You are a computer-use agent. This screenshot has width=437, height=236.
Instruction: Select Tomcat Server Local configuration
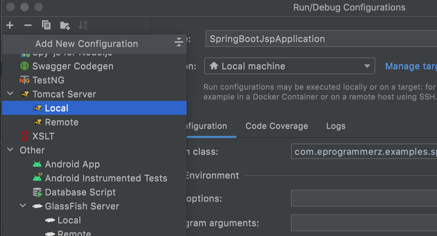click(x=94, y=108)
